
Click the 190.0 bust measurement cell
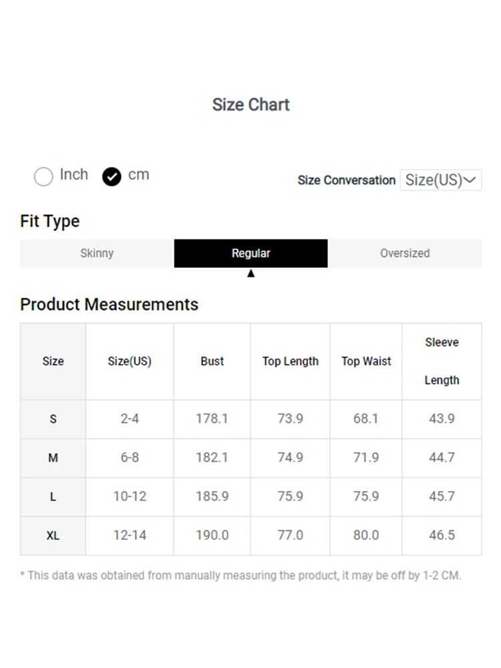coord(212,535)
